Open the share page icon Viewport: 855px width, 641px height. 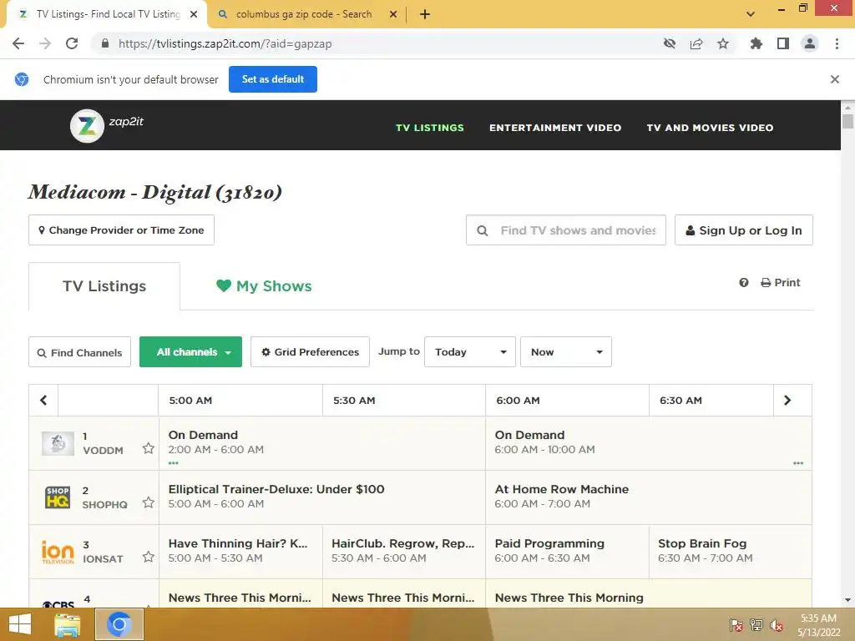[696, 43]
